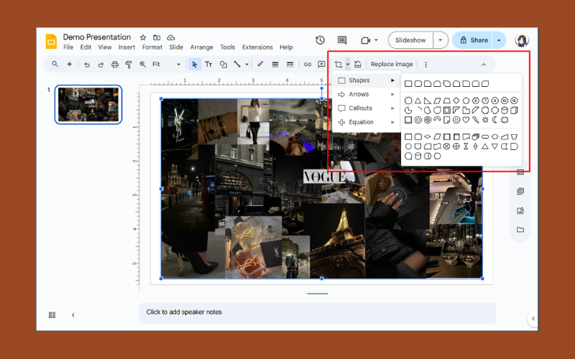Collapse the filmstrip panel arrow
Viewport: 575px width, 359px height.
73,315
